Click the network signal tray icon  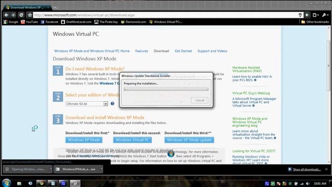[x=302, y=183]
